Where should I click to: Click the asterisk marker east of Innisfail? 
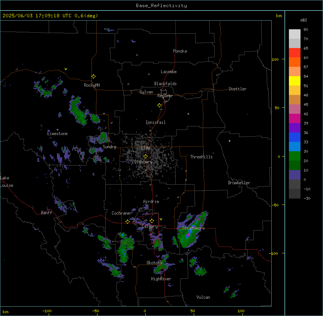pyautogui.click(x=188, y=114)
